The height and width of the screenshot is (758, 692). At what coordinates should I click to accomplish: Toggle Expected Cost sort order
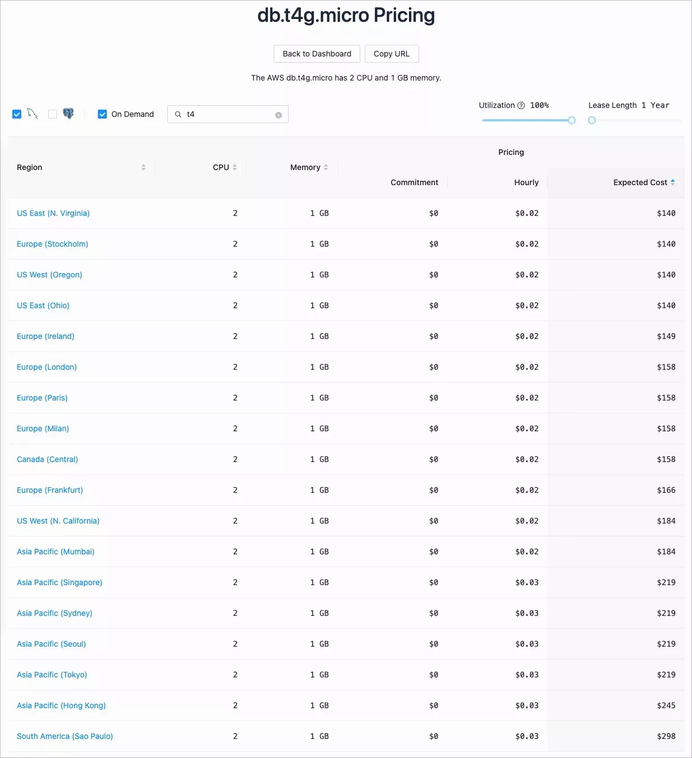tap(672, 182)
